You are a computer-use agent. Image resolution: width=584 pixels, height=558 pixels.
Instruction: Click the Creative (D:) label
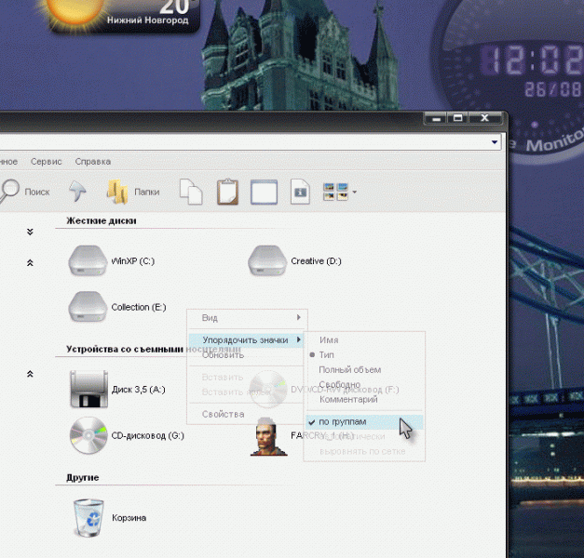(316, 260)
